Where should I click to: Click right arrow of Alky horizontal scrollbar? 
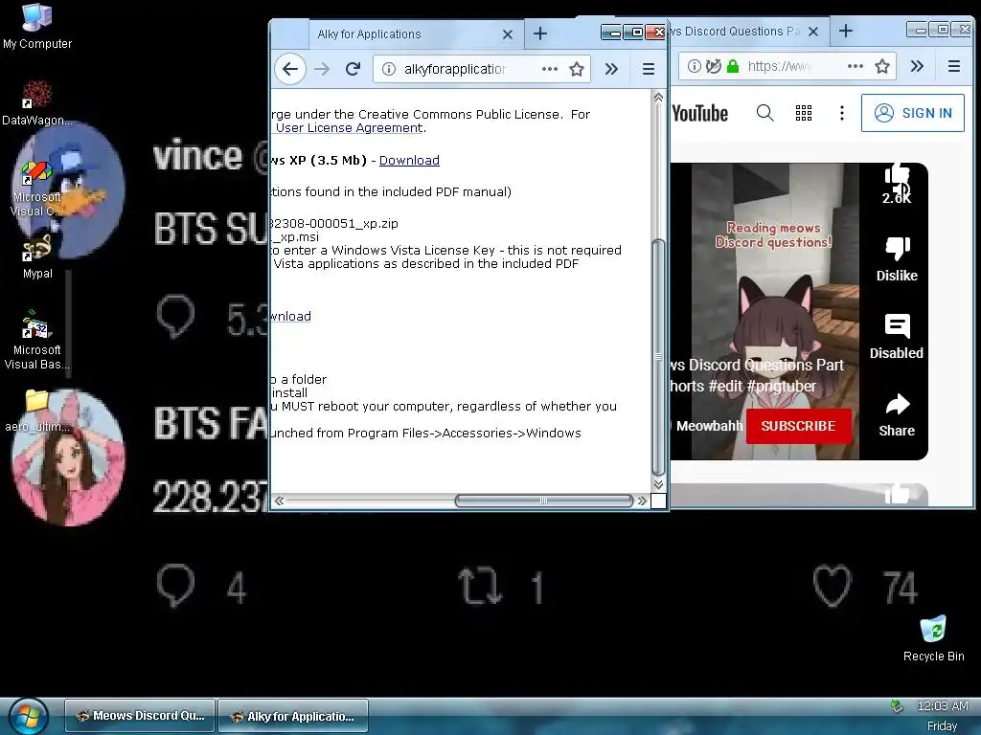642,501
